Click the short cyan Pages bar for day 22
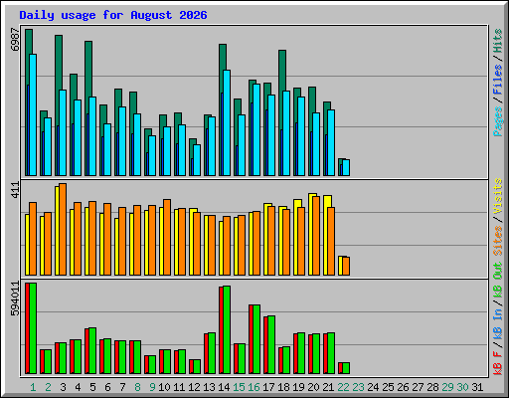This screenshot has height=398, width=509. click(x=346, y=167)
